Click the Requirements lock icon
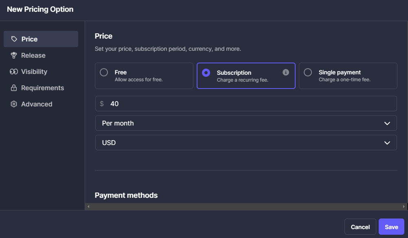 coord(14,88)
